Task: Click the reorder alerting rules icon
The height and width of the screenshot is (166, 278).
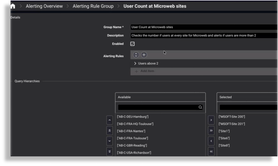Action: coord(136,55)
